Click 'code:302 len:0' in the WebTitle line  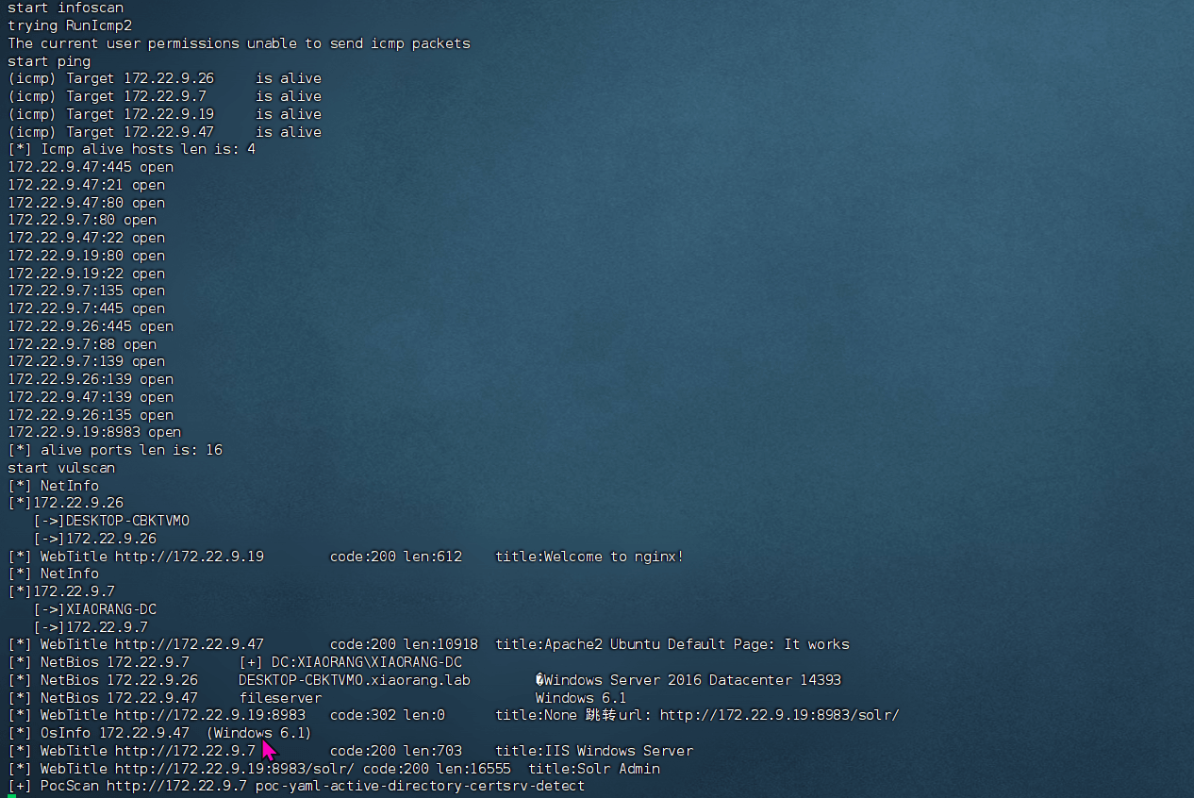(x=388, y=715)
